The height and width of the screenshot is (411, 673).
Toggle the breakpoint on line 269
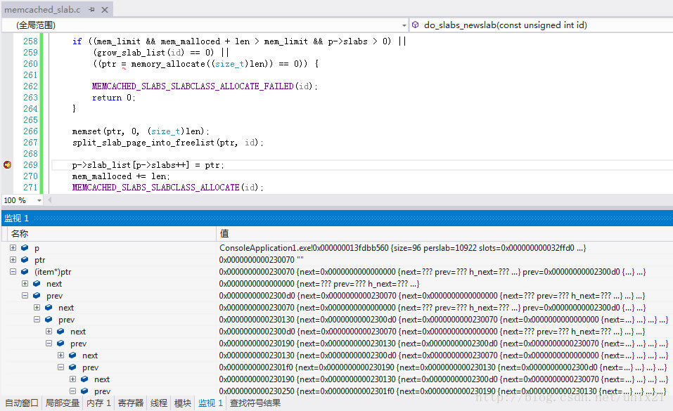coord(7,164)
